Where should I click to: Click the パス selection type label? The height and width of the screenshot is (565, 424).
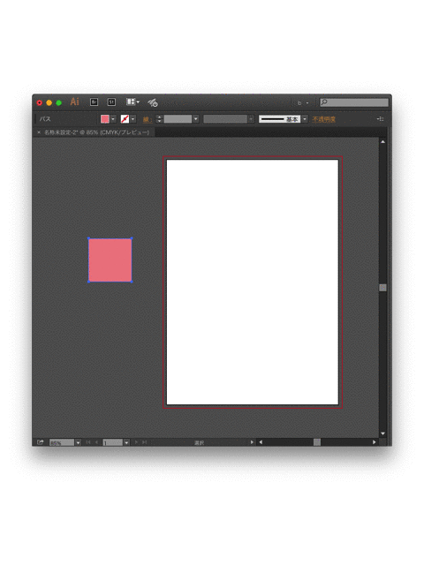click(x=45, y=119)
